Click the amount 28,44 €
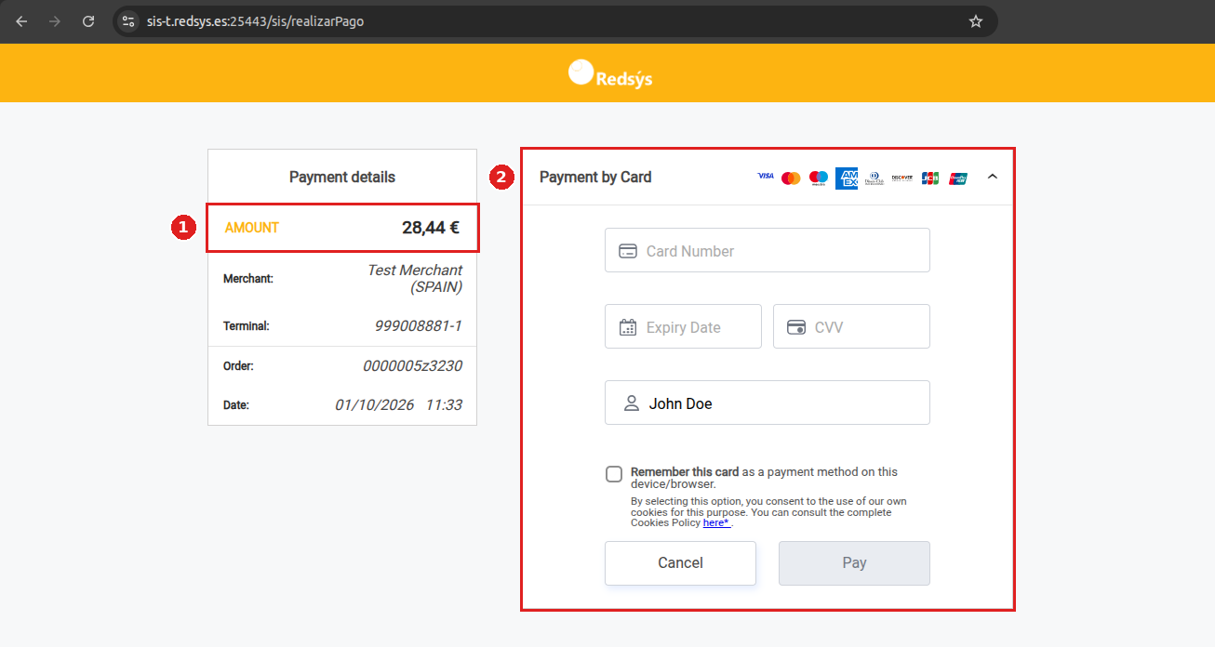The width and height of the screenshot is (1215, 647). pos(431,227)
